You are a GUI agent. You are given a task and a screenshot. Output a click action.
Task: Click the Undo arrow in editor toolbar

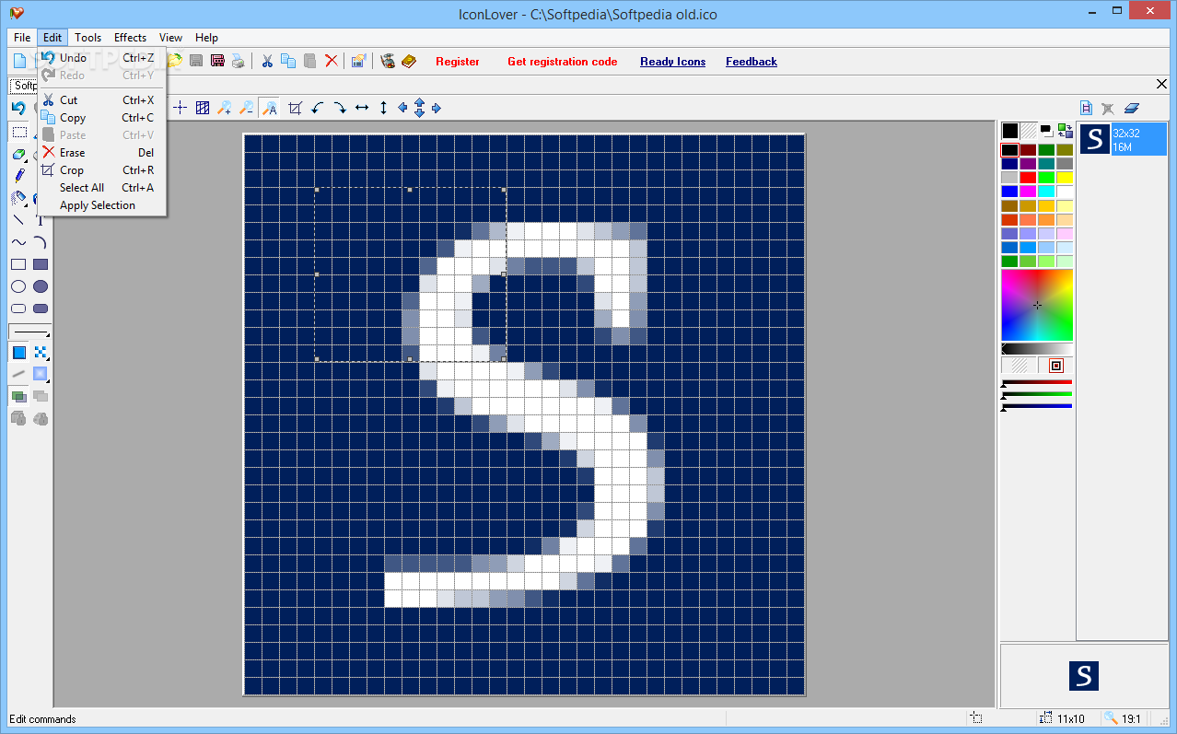(17, 109)
